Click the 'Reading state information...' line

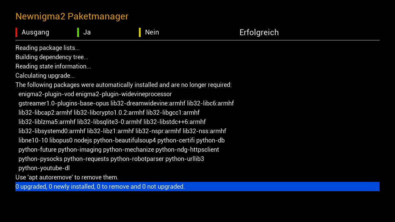pos(53,66)
